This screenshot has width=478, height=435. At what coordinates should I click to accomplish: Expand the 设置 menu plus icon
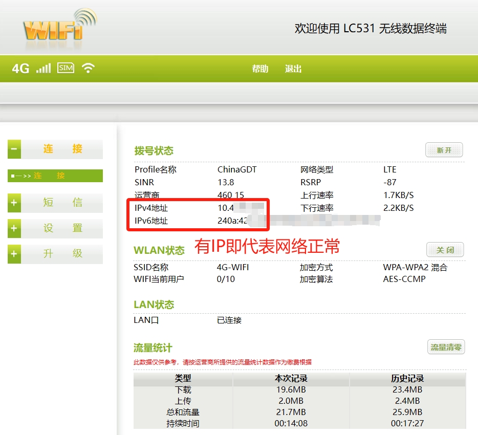[14, 228]
